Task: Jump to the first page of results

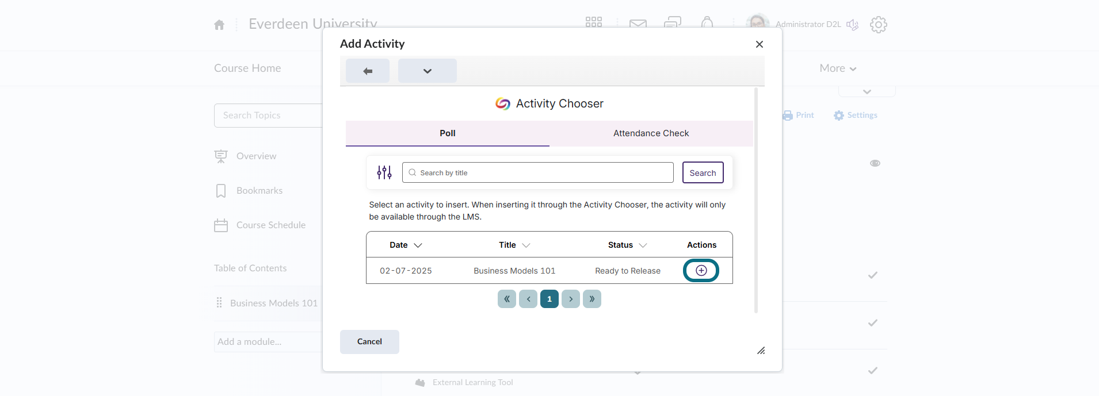Action: point(507,299)
